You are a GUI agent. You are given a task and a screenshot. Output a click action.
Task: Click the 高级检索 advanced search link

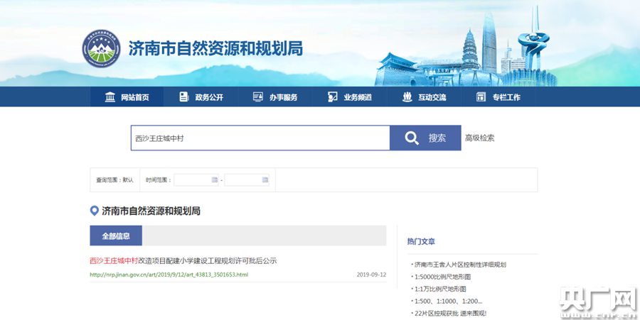coord(479,138)
